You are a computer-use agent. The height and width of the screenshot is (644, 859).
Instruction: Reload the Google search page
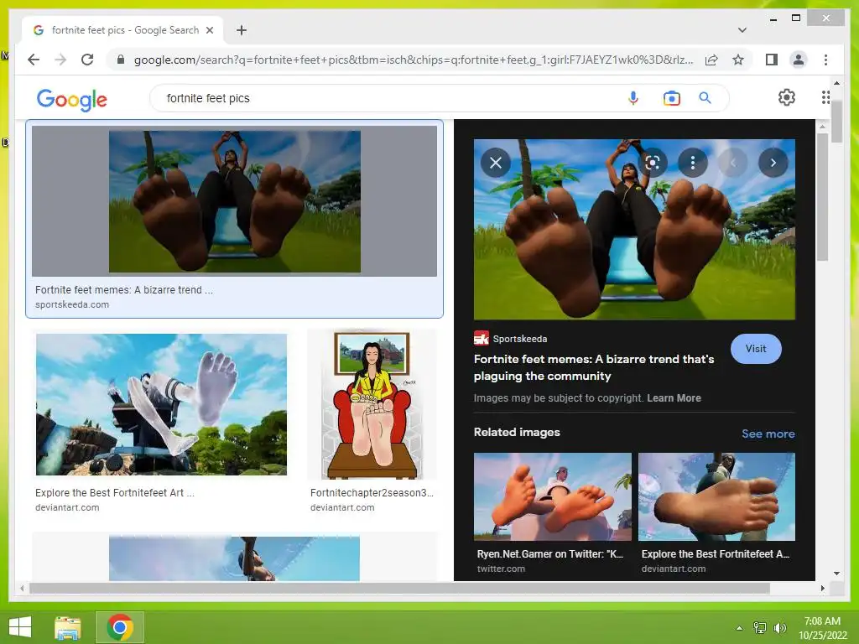click(87, 60)
